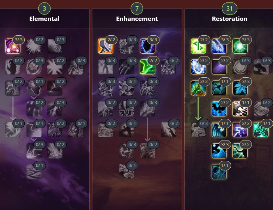
Task: Select the bright green Enhancement talent 2/2
Action: coord(147,67)
